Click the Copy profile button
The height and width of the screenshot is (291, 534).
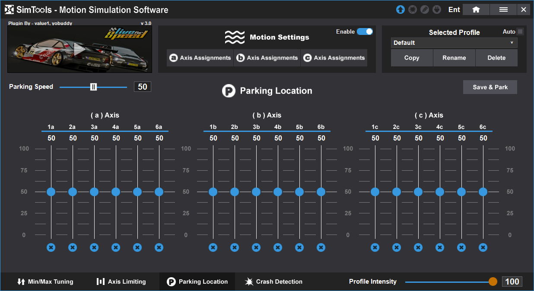click(x=412, y=58)
